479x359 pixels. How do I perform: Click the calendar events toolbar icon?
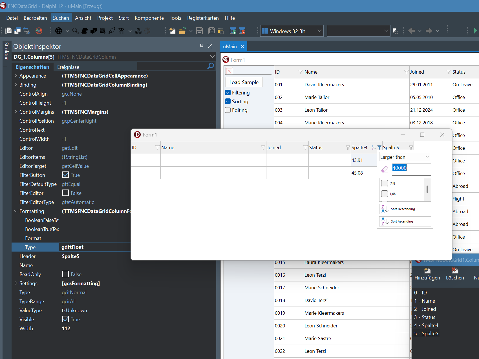(x=103, y=31)
